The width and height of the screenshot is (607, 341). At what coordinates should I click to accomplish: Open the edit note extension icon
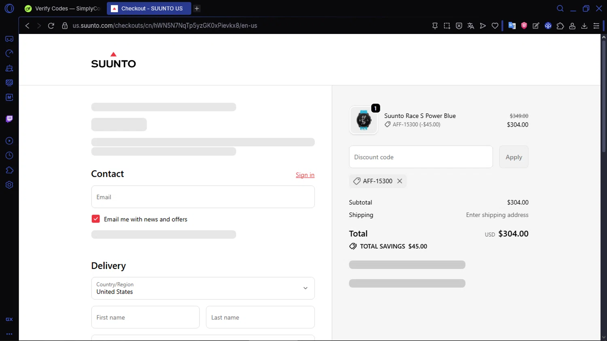(536, 25)
